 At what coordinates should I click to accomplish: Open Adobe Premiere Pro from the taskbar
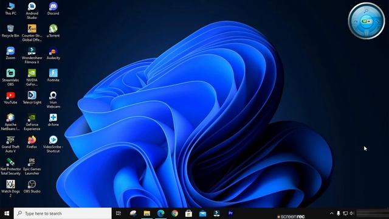[x=230, y=214]
